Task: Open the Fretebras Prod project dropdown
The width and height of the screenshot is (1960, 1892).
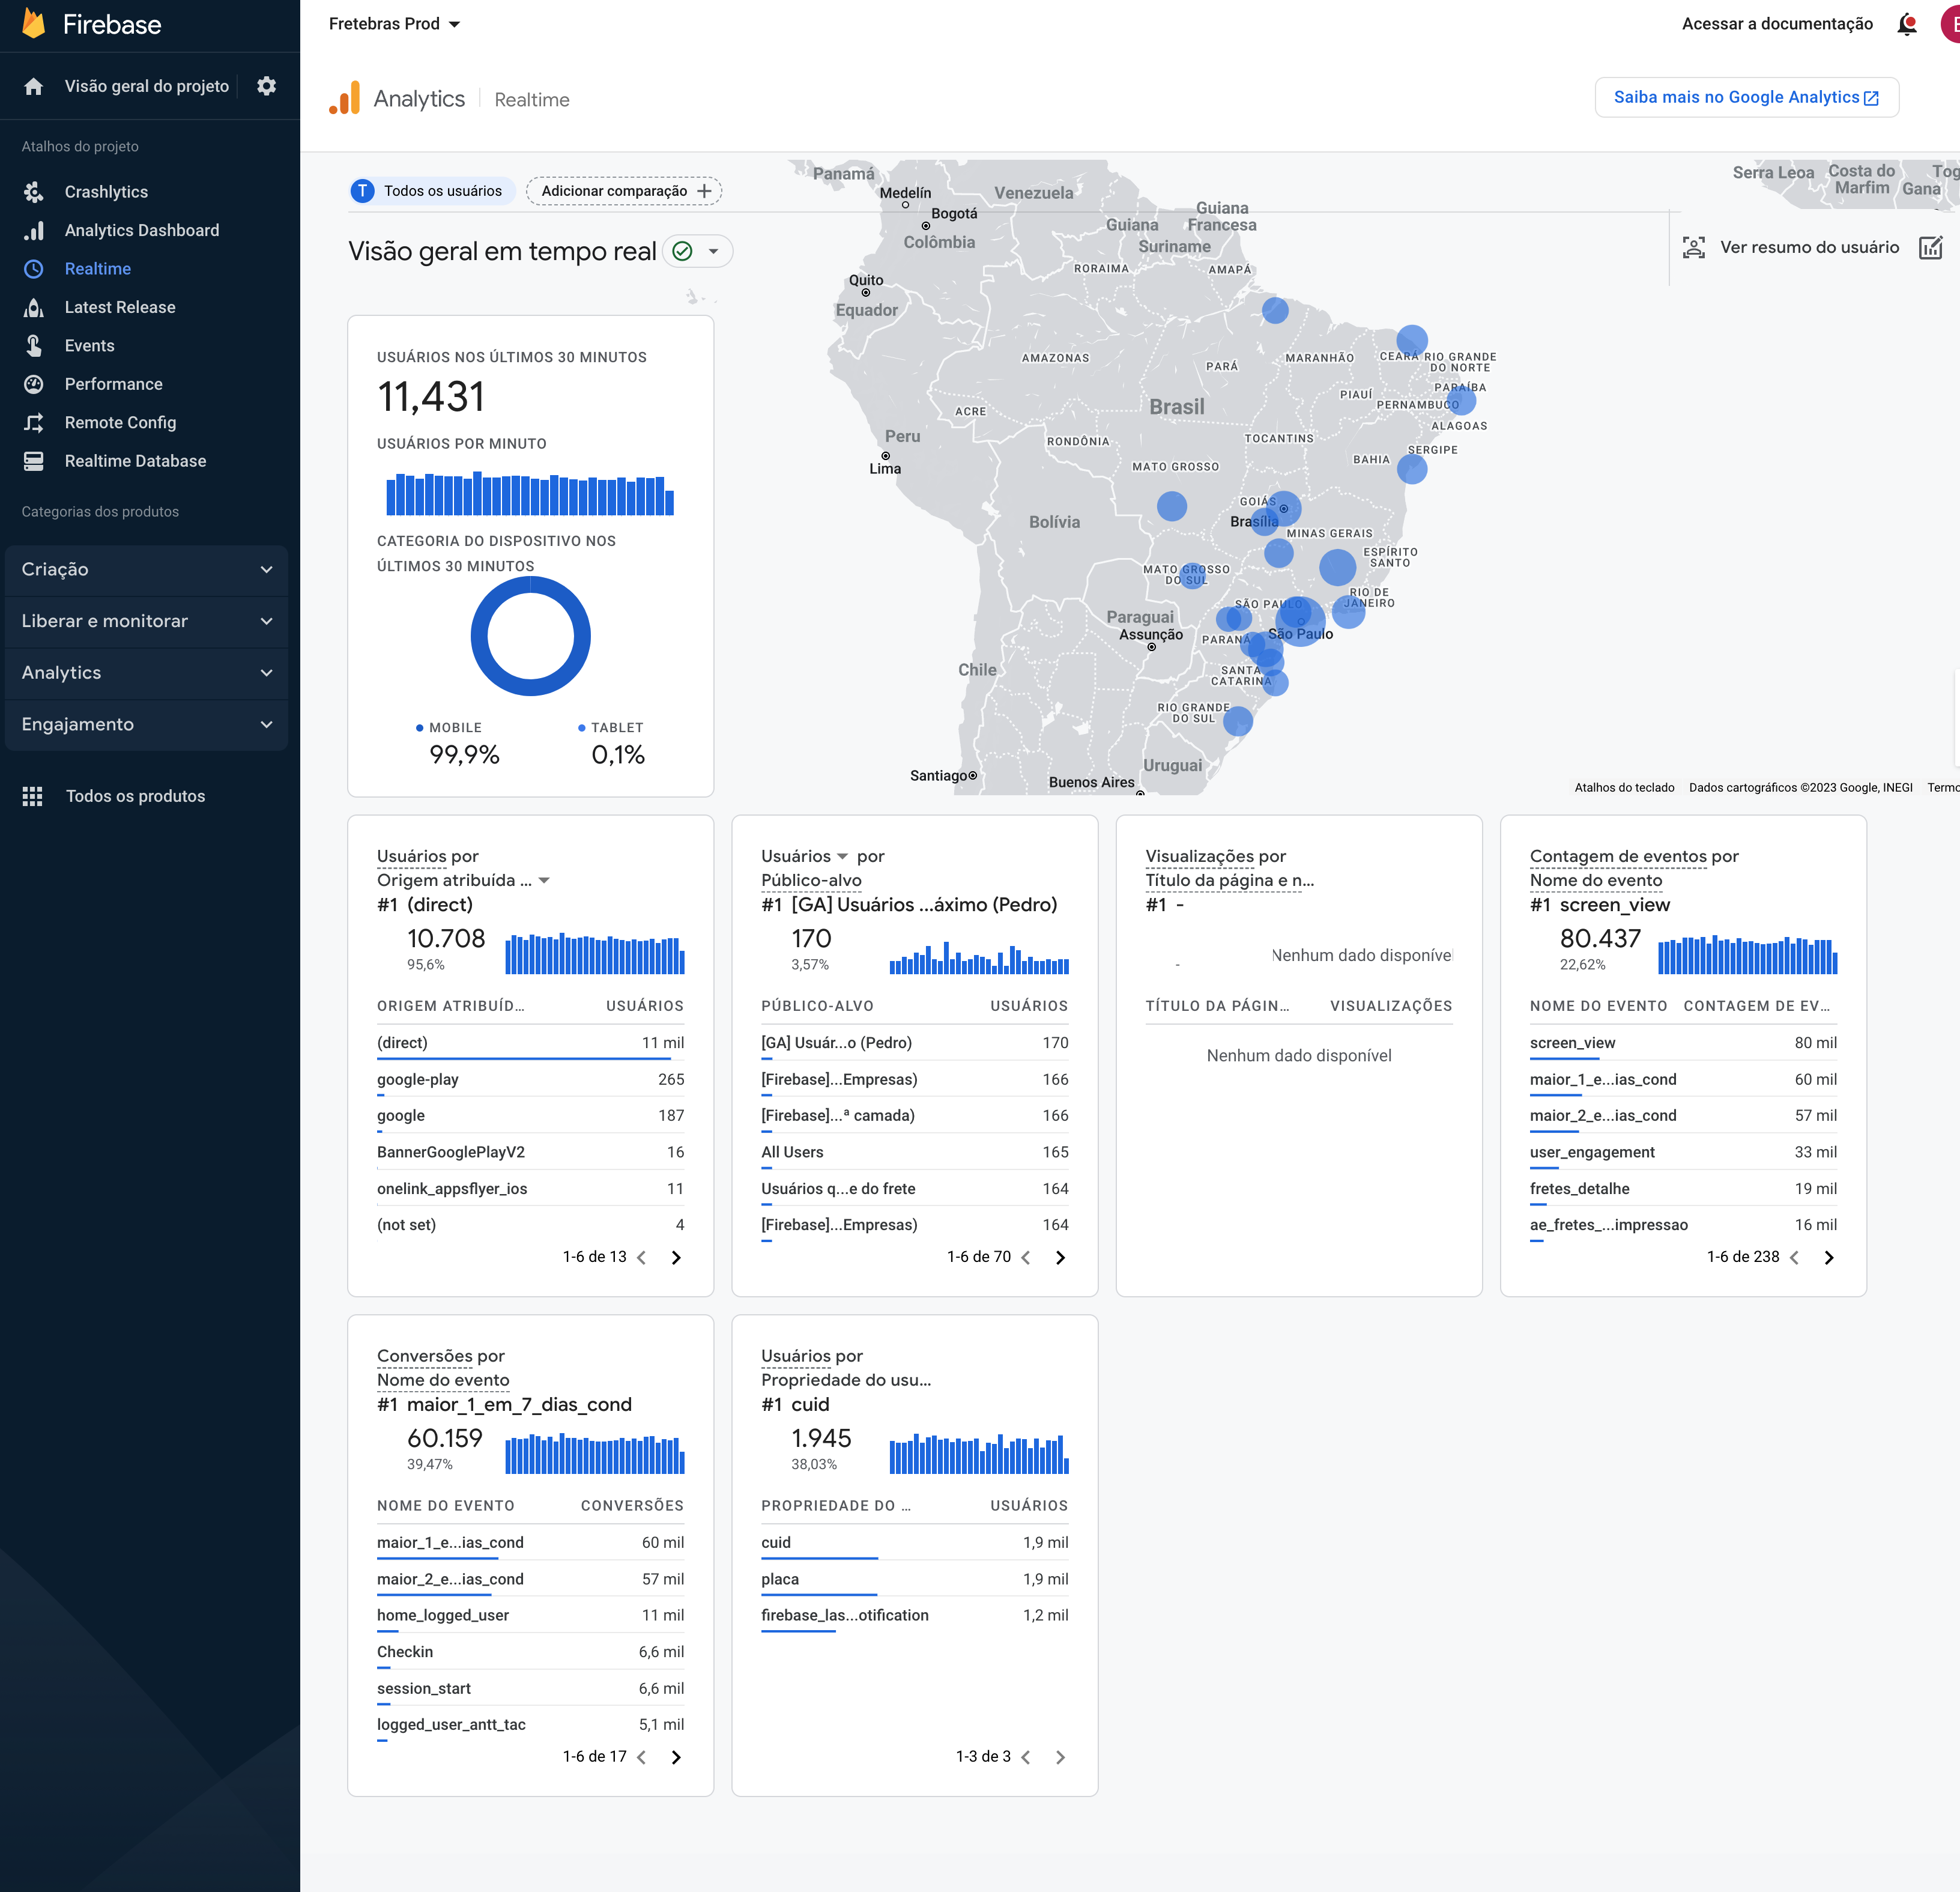Action: 394,24
